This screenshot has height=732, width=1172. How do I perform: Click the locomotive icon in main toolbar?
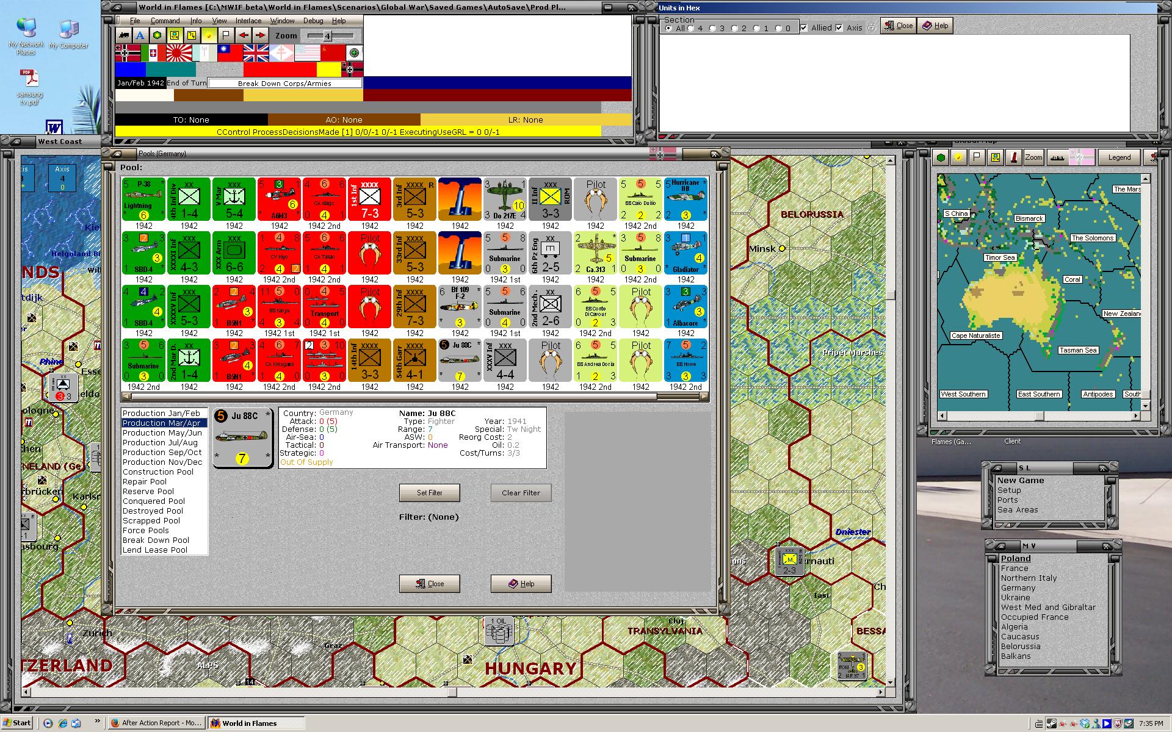pyautogui.click(x=124, y=35)
